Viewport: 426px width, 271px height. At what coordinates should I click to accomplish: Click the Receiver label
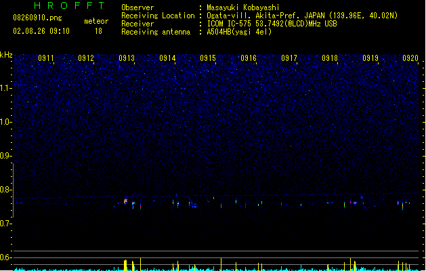coord(137,24)
